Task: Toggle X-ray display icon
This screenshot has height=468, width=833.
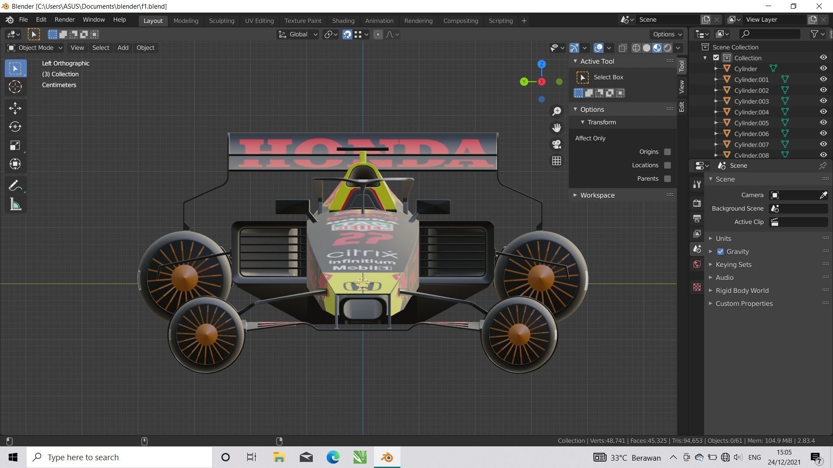Action: click(x=623, y=48)
